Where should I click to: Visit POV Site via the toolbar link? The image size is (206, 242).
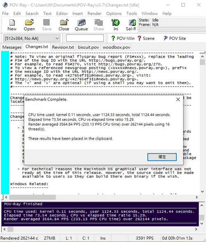pos(175,38)
